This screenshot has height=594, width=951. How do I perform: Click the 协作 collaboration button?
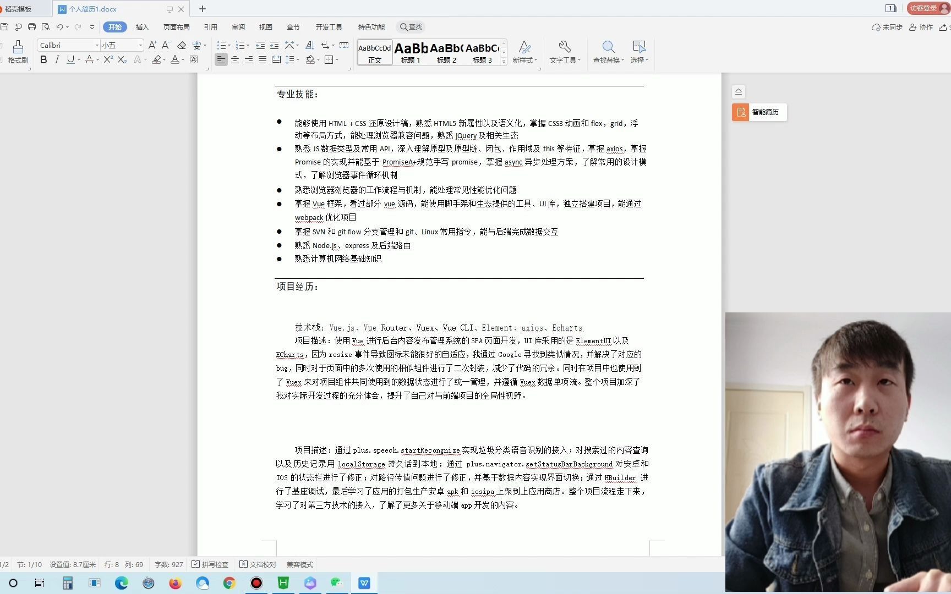pos(921,27)
